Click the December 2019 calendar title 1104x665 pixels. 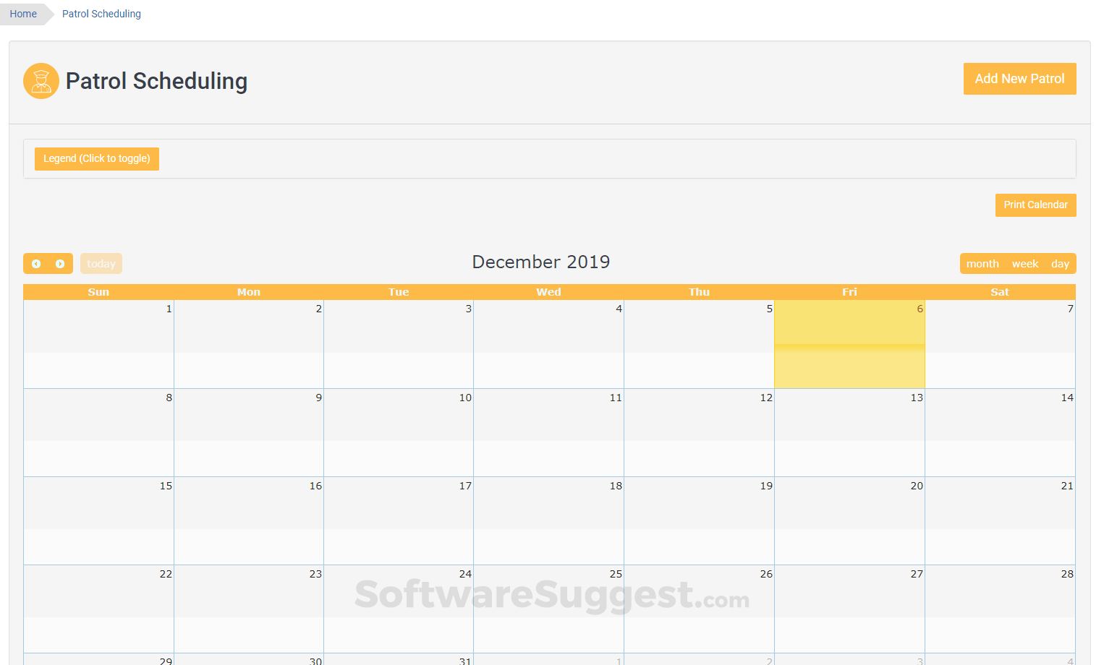541,262
